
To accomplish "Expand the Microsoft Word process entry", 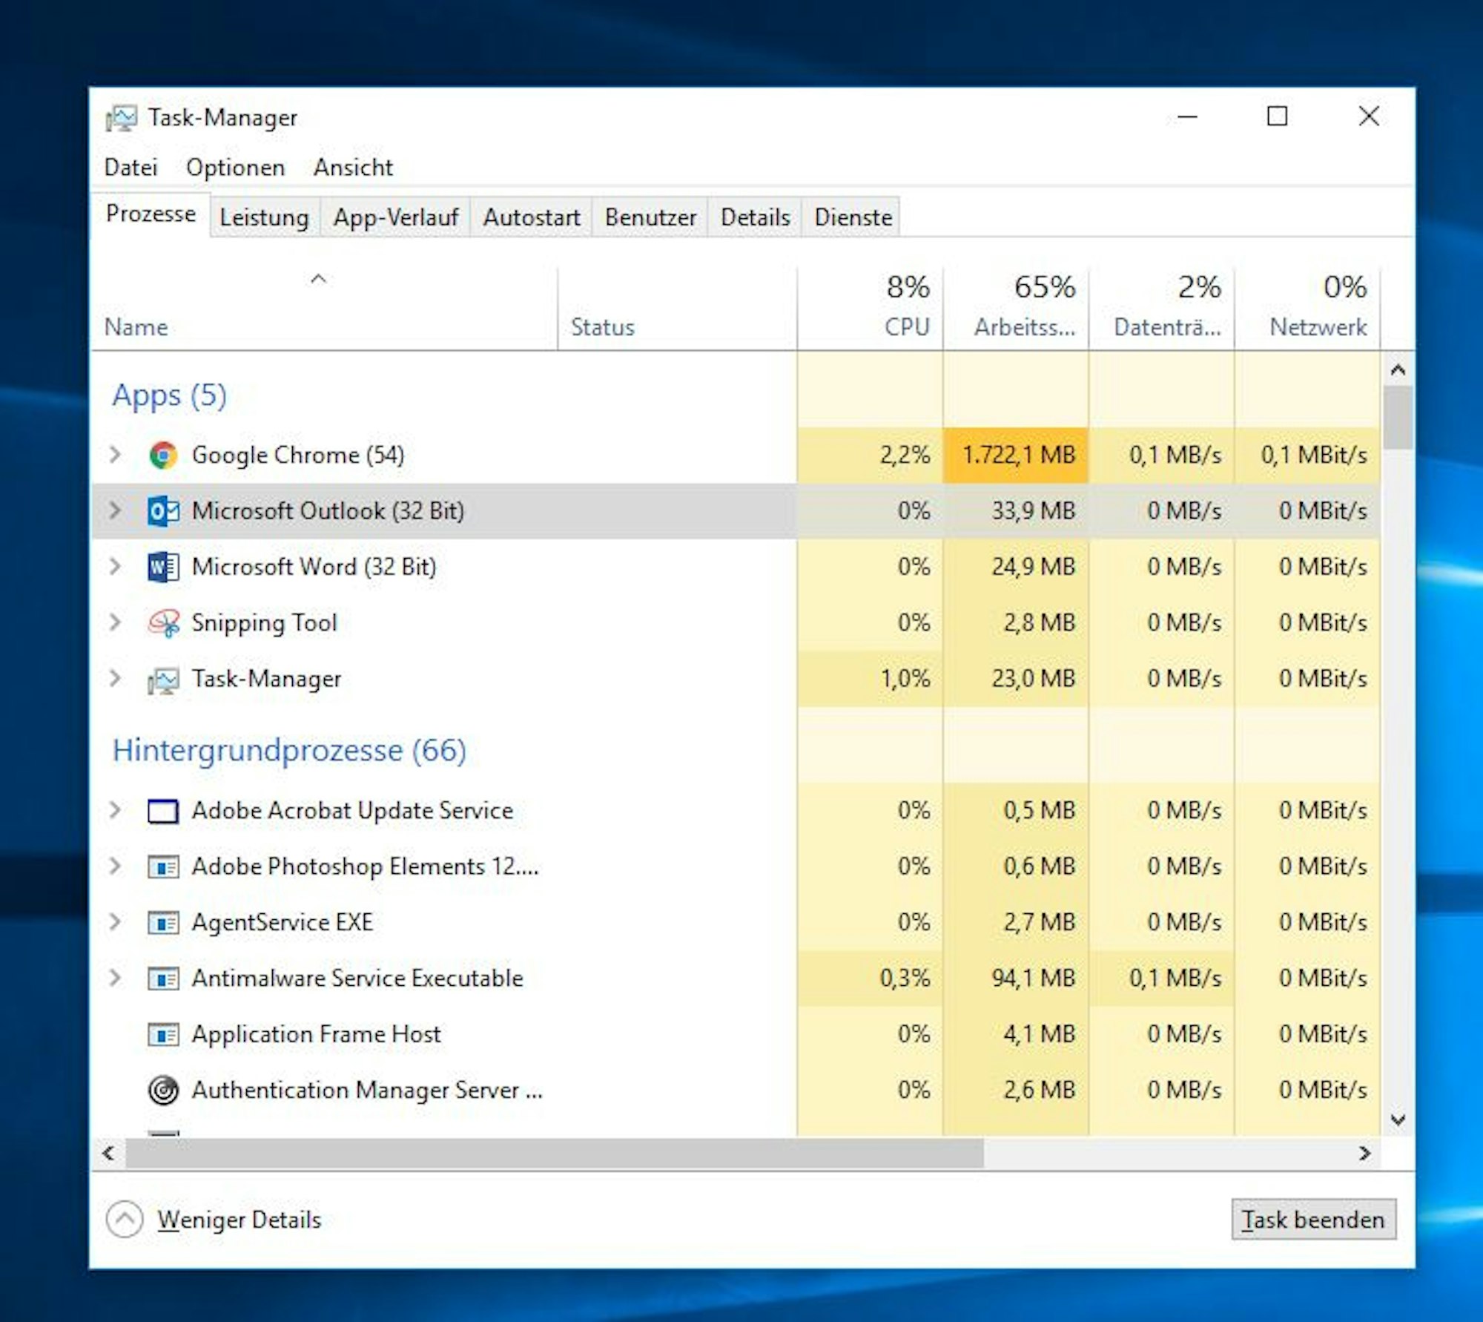I will tap(115, 567).
